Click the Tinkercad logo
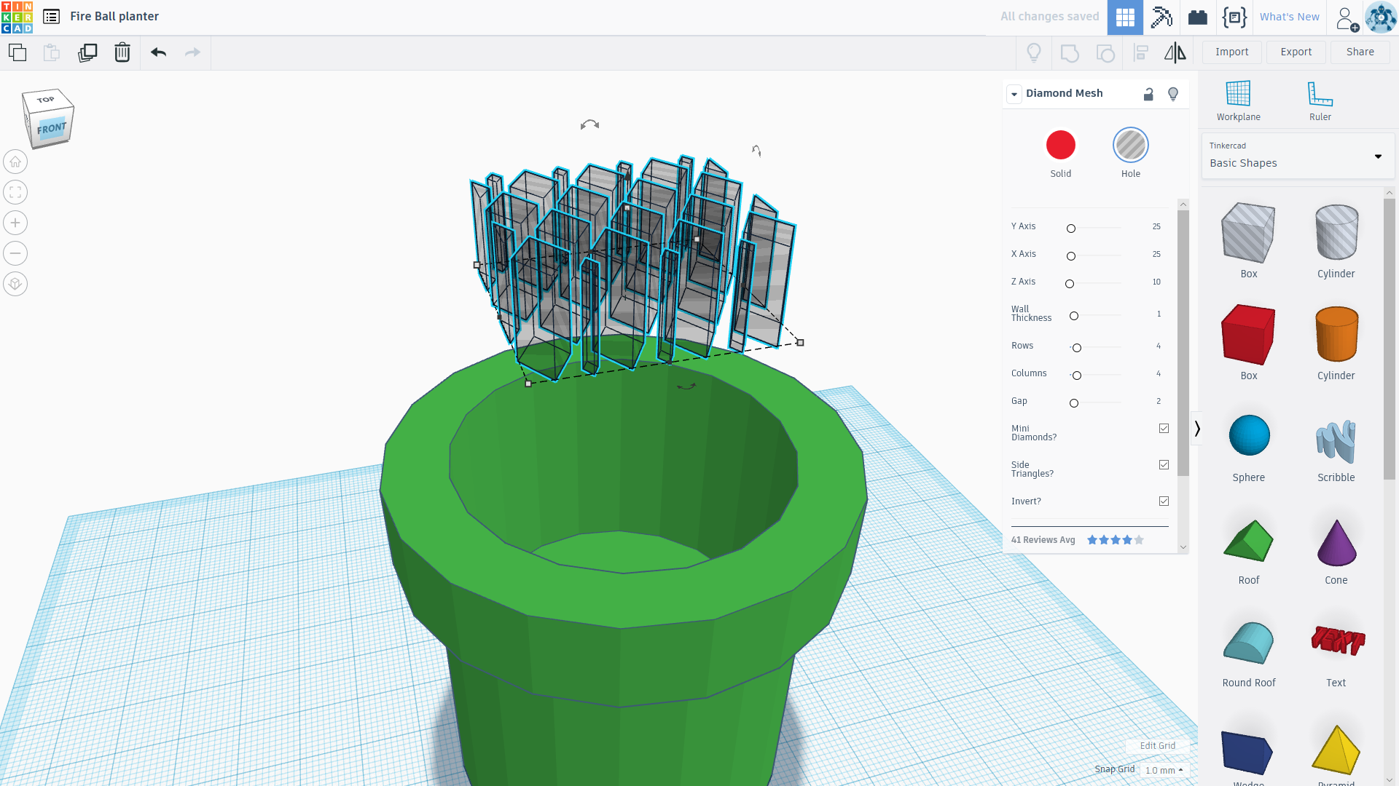1399x786 pixels. coord(17,17)
